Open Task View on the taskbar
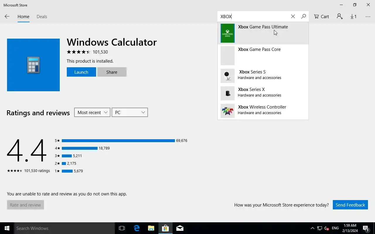 (122, 228)
